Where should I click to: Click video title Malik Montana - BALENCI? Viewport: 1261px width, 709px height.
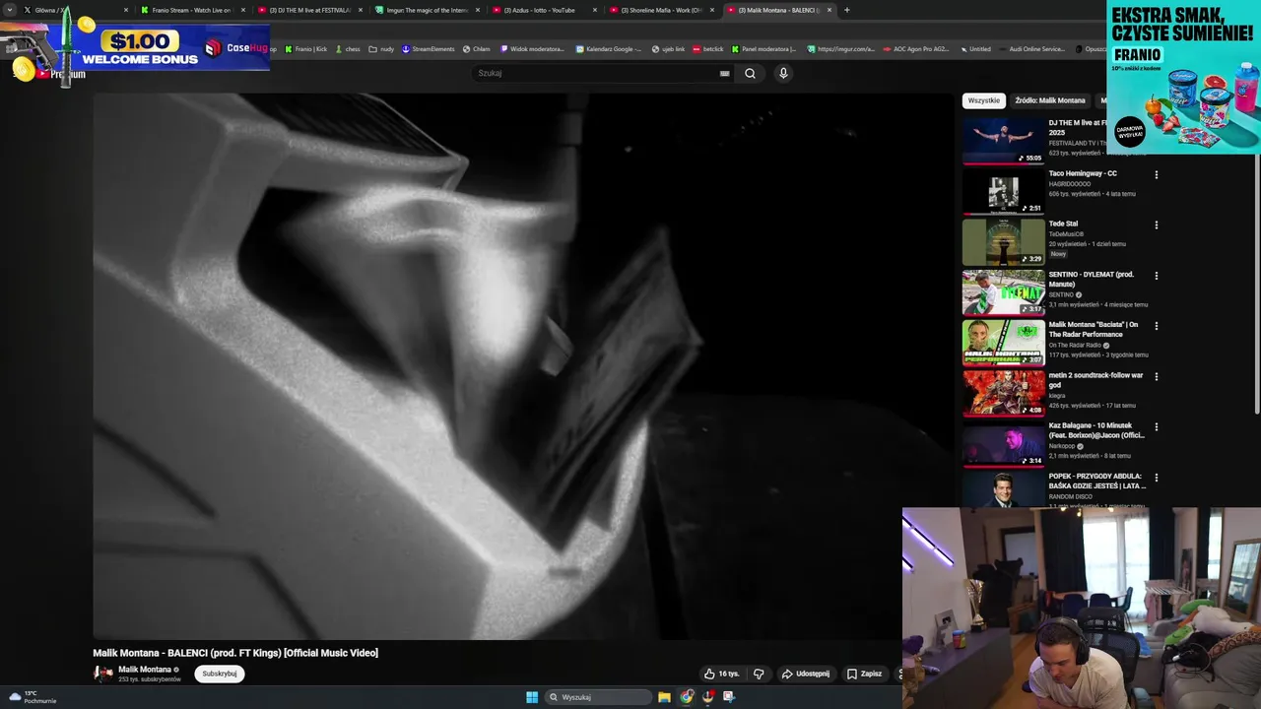pyautogui.click(x=235, y=653)
